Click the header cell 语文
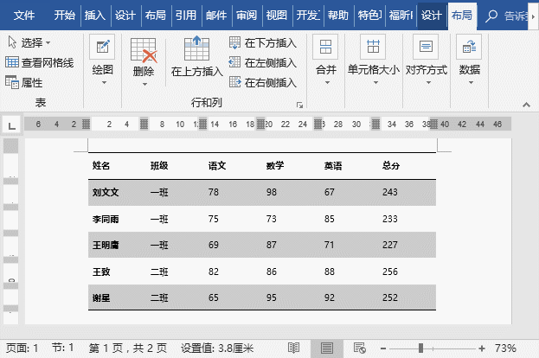 tap(217, 166)
